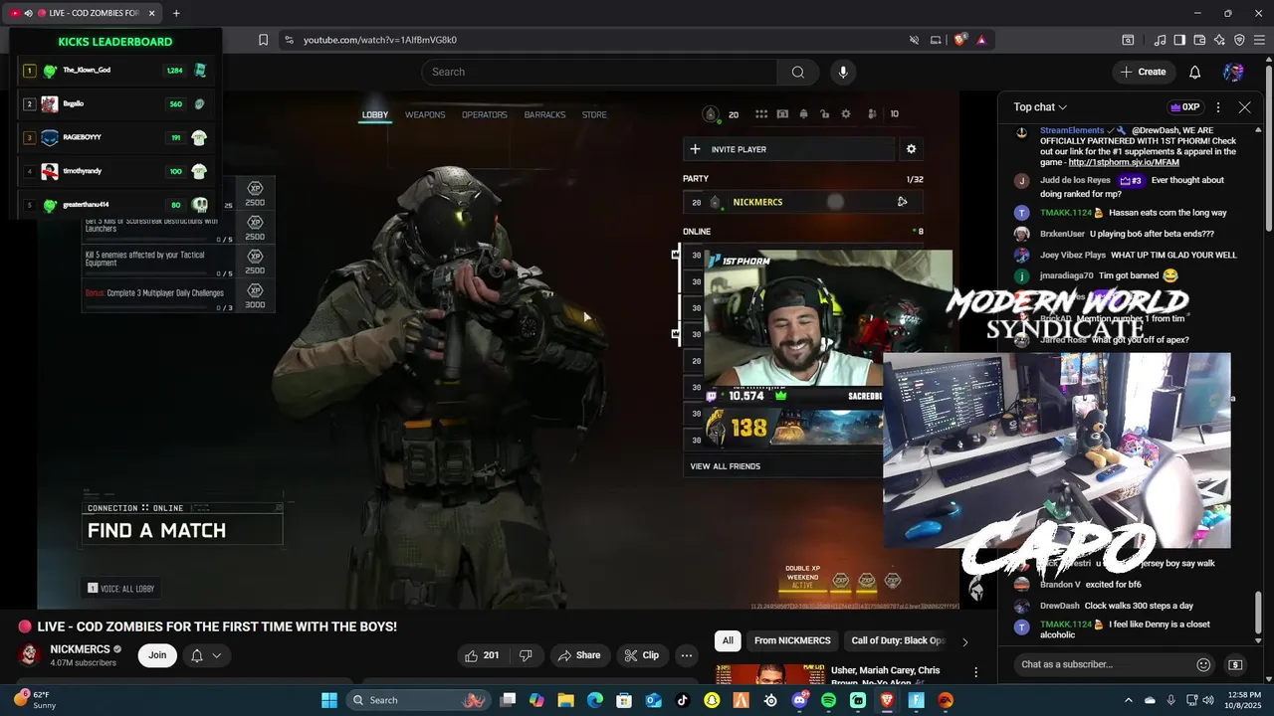Select the From NICKMERCS chip

click(x=792, y=641)
